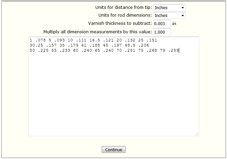Click the 'Multiply all dimension measurements by this value' label
Viewport: 227px width, 159px height.
97,32
